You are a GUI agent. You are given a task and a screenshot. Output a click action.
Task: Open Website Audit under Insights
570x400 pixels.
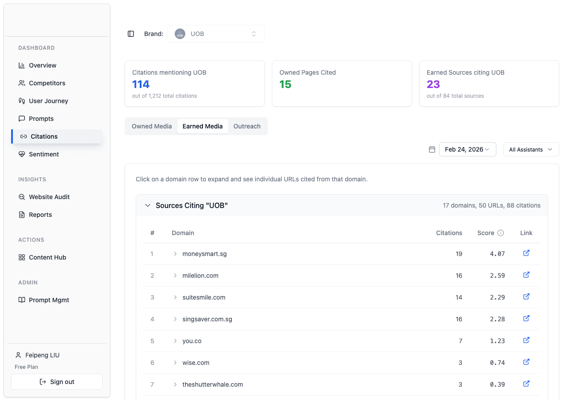[49, 197]
